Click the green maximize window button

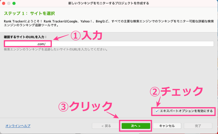click(14, 3)
